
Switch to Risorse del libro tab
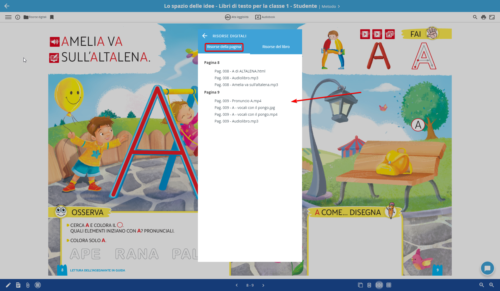(276, 47)
